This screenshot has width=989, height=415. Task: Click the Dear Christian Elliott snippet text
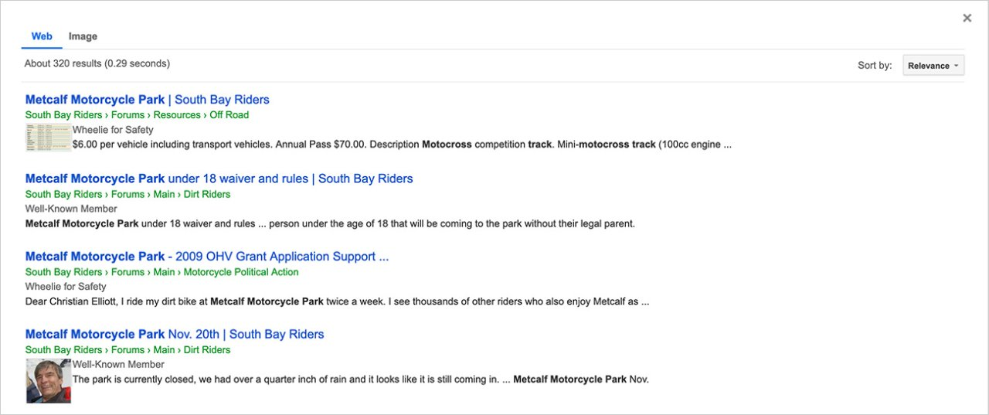336,301
